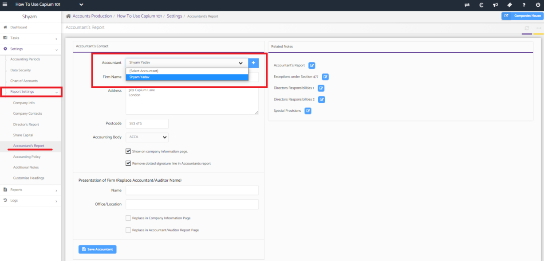Edit the Accountant's Report note
Image resolution: width=544 pixels, height=261 pixels.
pyautogui.click(x=312, y=65)
